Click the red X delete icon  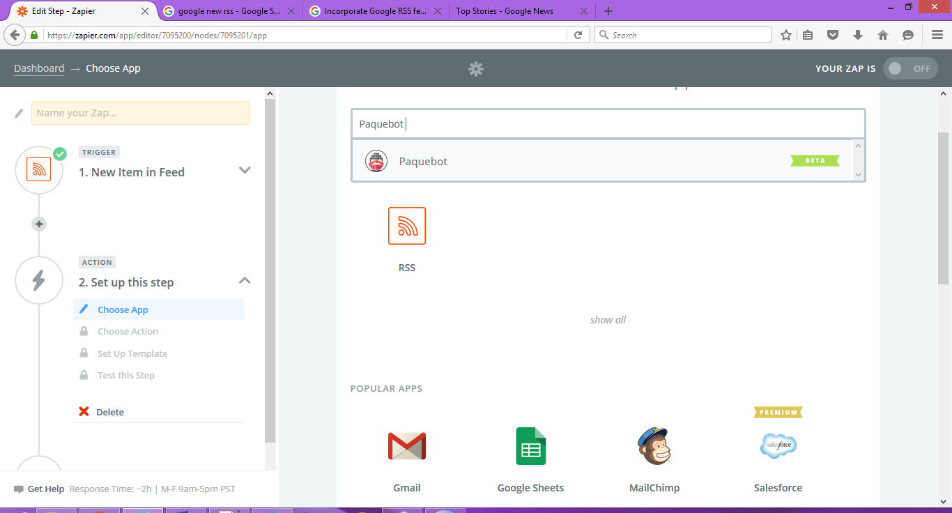click(84, 411)
